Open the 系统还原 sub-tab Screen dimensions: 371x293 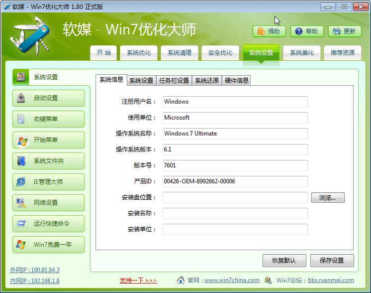point(207,81)
